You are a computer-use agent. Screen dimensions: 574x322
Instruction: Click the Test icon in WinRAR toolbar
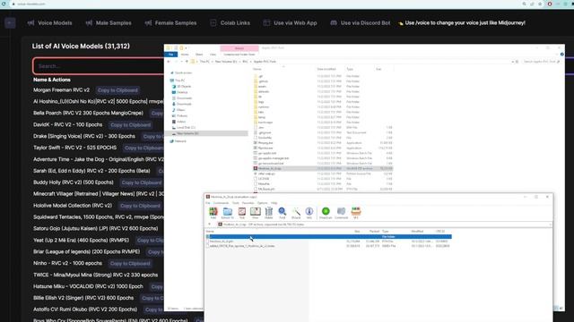pyautogui.click(x=241, y=213)
